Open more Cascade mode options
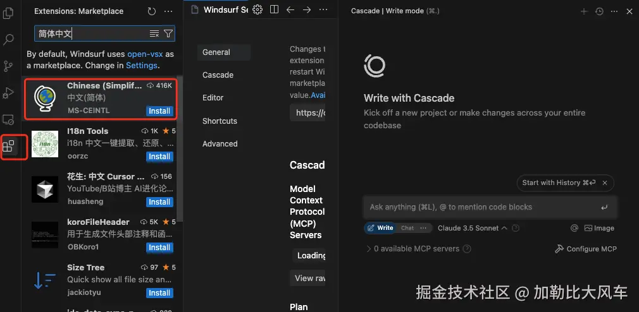Screen dimensions: 639x312 click(x=423, y=228)
